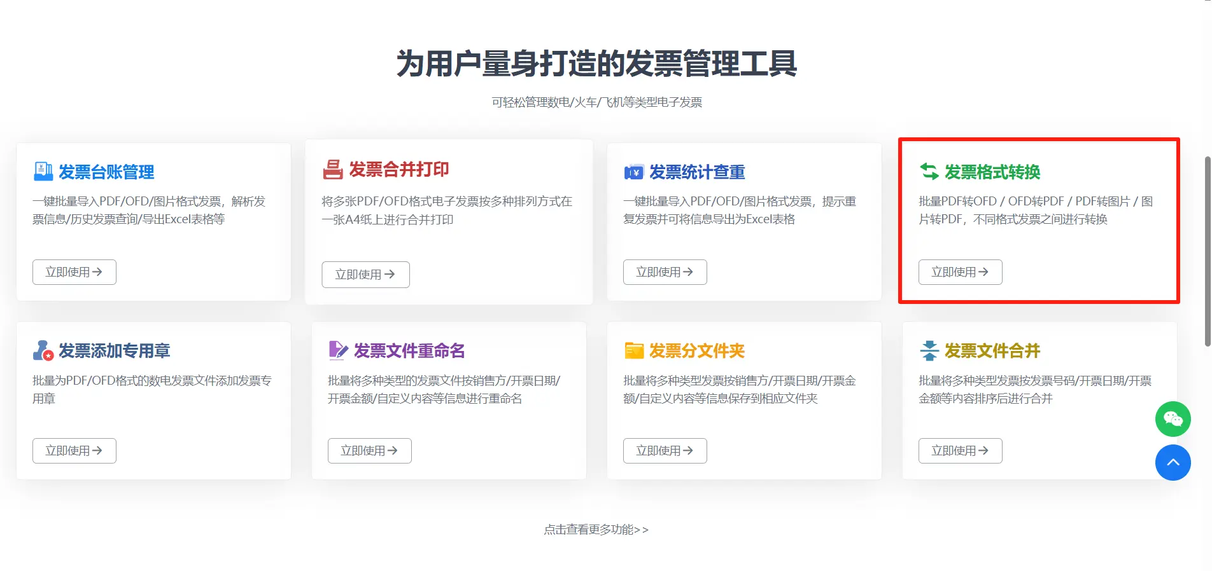
Task: Click the 发票台账管理 ledger icon
Action: tap(43, 172)
